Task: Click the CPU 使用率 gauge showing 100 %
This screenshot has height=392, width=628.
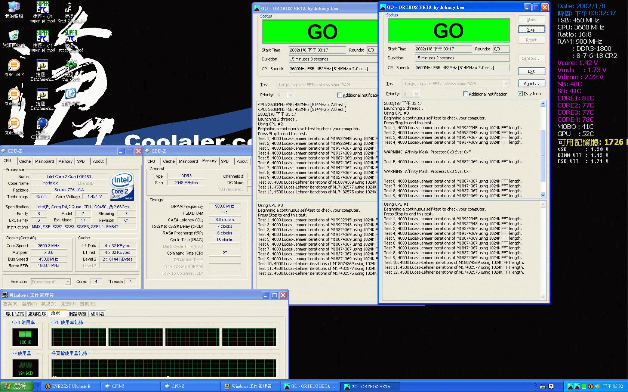Action: click(x=25, y=337)
